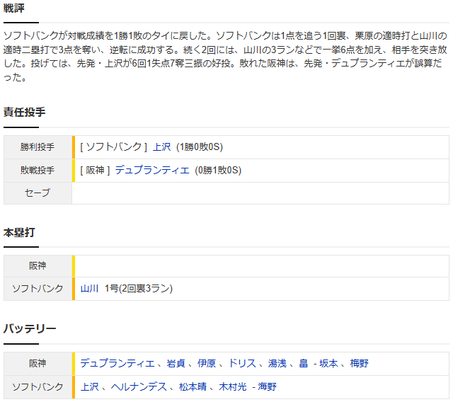The image size is (453, 402).
Task: Open 山川 home run player link
Action: pos(89,289)
